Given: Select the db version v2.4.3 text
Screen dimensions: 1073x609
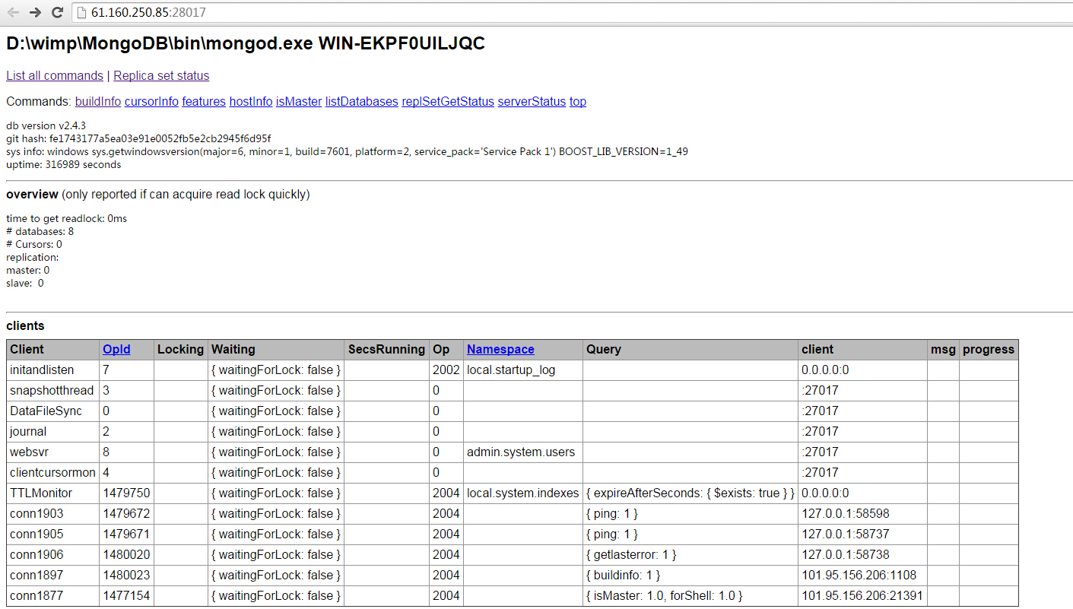Looking at the screenshot, I should (46, 125).
